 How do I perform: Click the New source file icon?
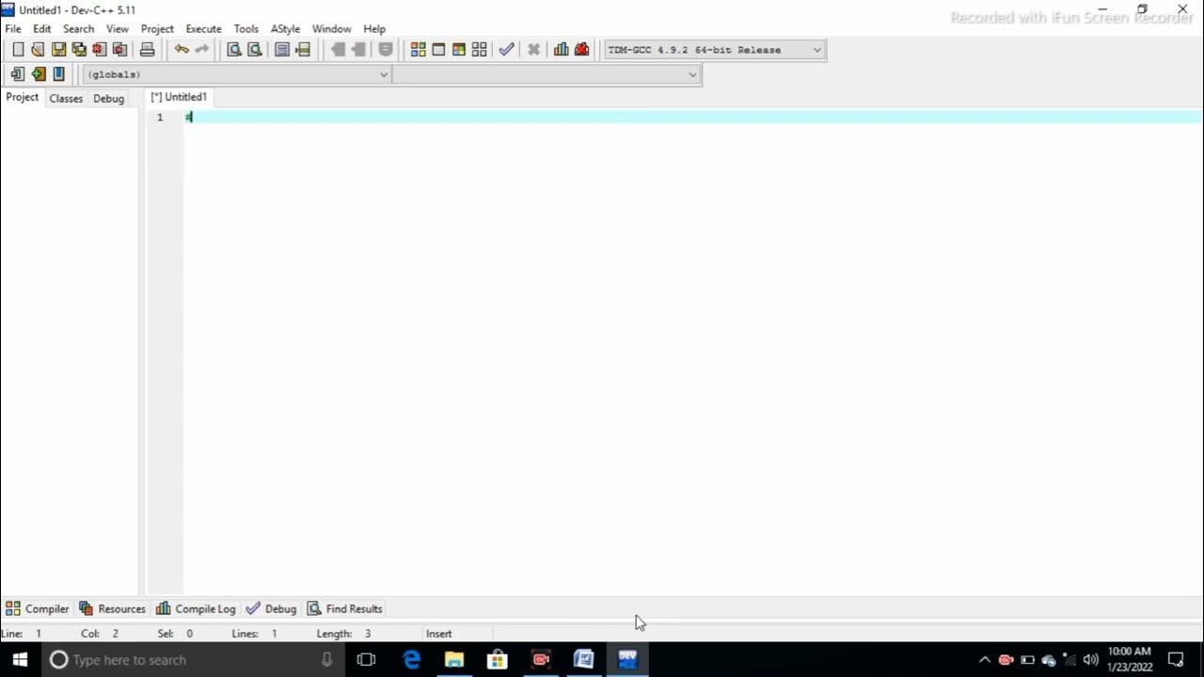pos(17,50)
